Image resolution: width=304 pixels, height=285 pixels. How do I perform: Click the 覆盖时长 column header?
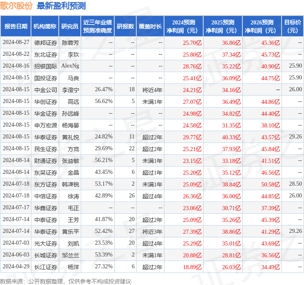(150, 26)
